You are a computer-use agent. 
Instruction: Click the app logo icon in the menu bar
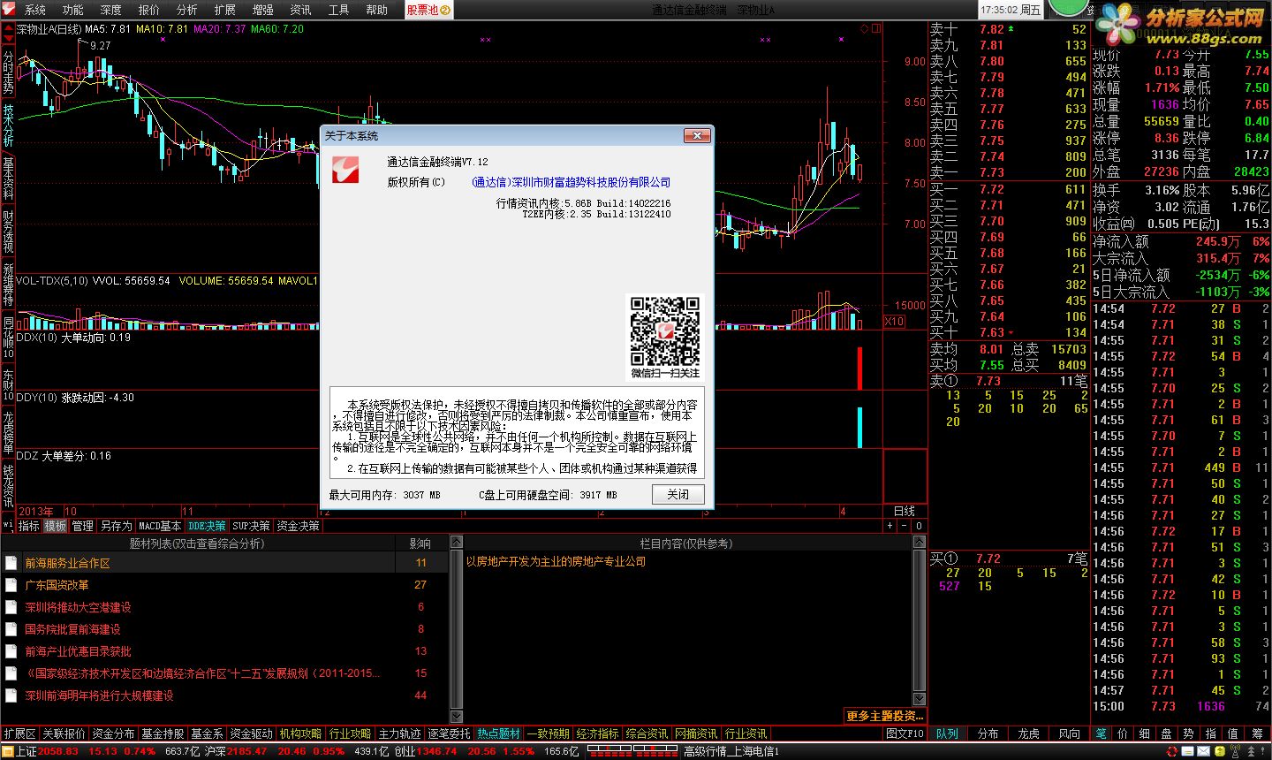(8, 10)
